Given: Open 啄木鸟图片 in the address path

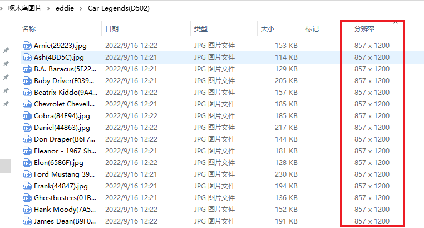Looking at the screenshot, I should click(x=25, y=8).
